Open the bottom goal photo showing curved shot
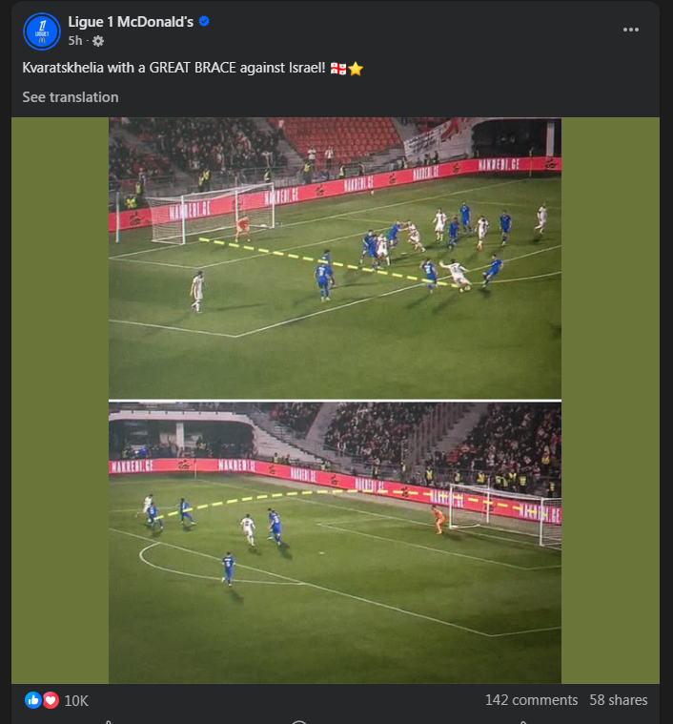 335,543
